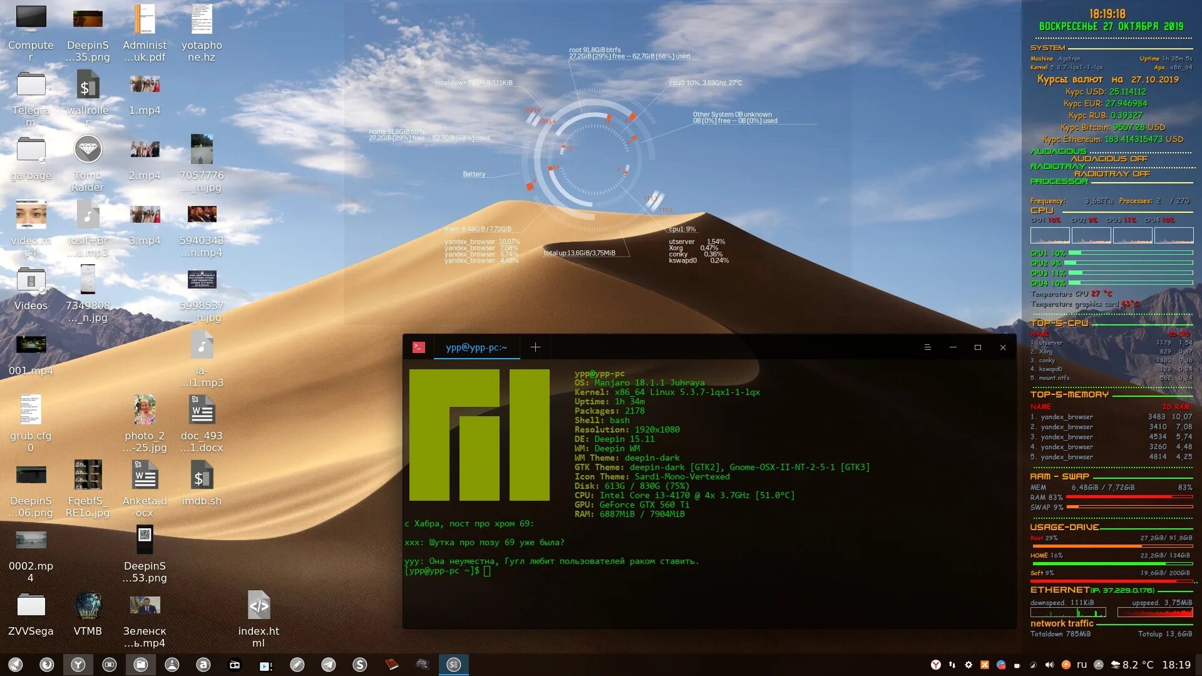Open the file manager dock icon

pos(141,665)
